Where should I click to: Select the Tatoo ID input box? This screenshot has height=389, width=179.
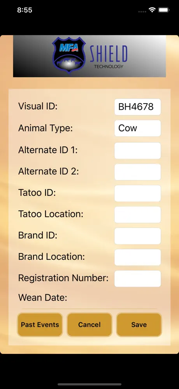point(137,193)
